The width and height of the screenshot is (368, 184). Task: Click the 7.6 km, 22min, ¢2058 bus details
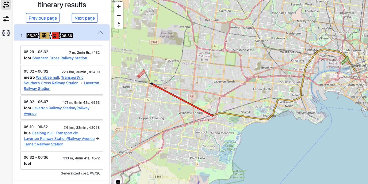tap(82, 127)
